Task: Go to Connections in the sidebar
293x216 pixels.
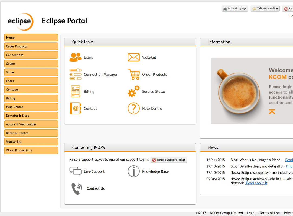Action: click(x=31, y=55)
